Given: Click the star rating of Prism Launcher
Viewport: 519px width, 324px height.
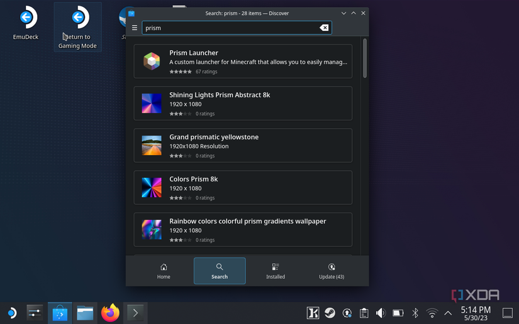Looking at the screenshot, I should (181, 72).
